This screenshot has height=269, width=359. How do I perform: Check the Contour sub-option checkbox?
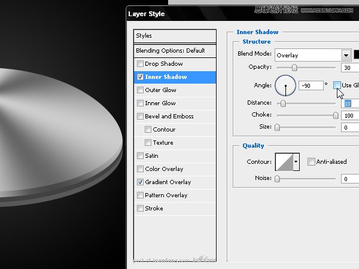pyautogui.click(x=148, y=130)
